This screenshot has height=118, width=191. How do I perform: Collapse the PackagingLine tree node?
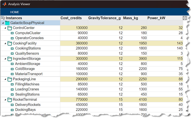(x=5, y=79)
